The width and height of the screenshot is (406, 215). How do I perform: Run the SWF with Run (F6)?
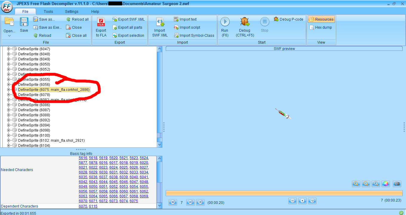click(x=225, y=27)
